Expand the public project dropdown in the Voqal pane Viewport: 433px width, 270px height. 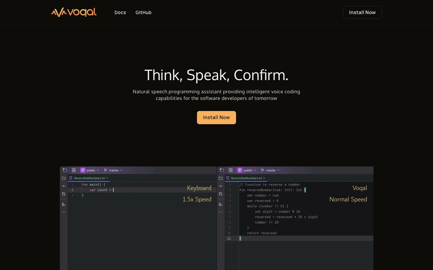point(250,170)
